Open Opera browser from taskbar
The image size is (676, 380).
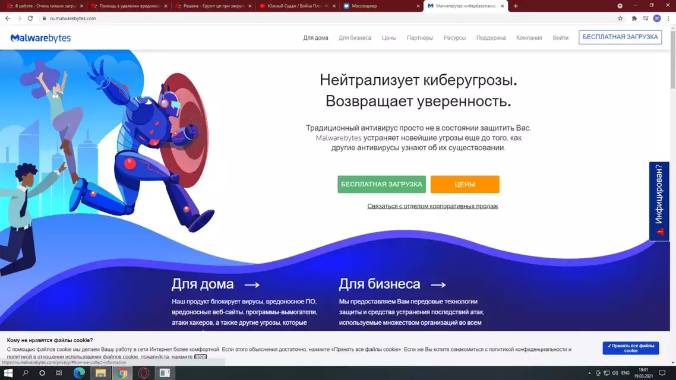[144, 373]
